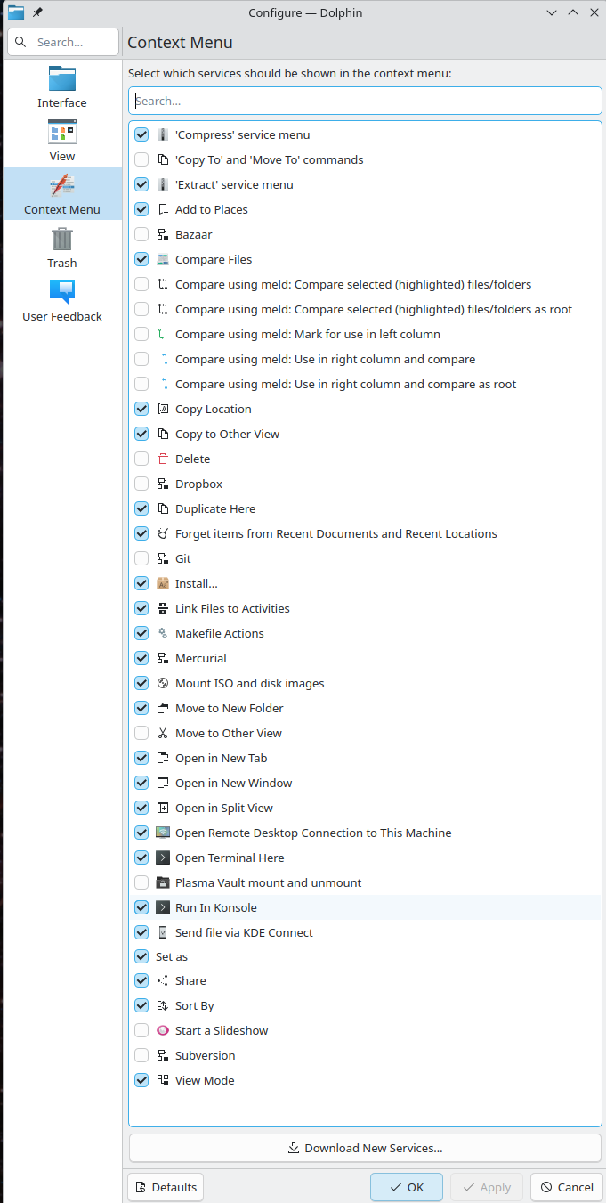Select 'Compare selected (highlighted) files/folders as root' row

[x=365, y=310]
